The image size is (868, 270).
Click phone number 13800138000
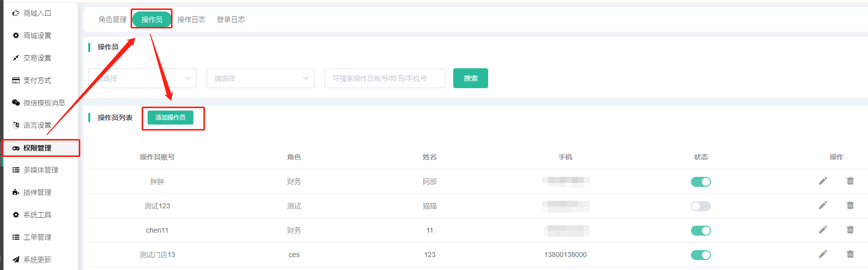(565, 255)
